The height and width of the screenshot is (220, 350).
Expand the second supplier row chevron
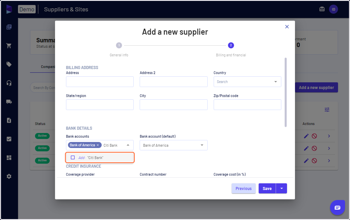coord(329,148)
